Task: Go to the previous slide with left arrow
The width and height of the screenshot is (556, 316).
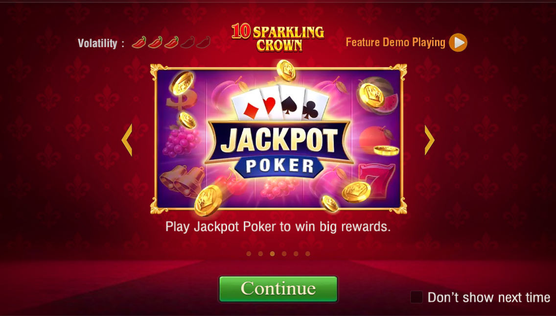Action: click(x=127, y=140)
